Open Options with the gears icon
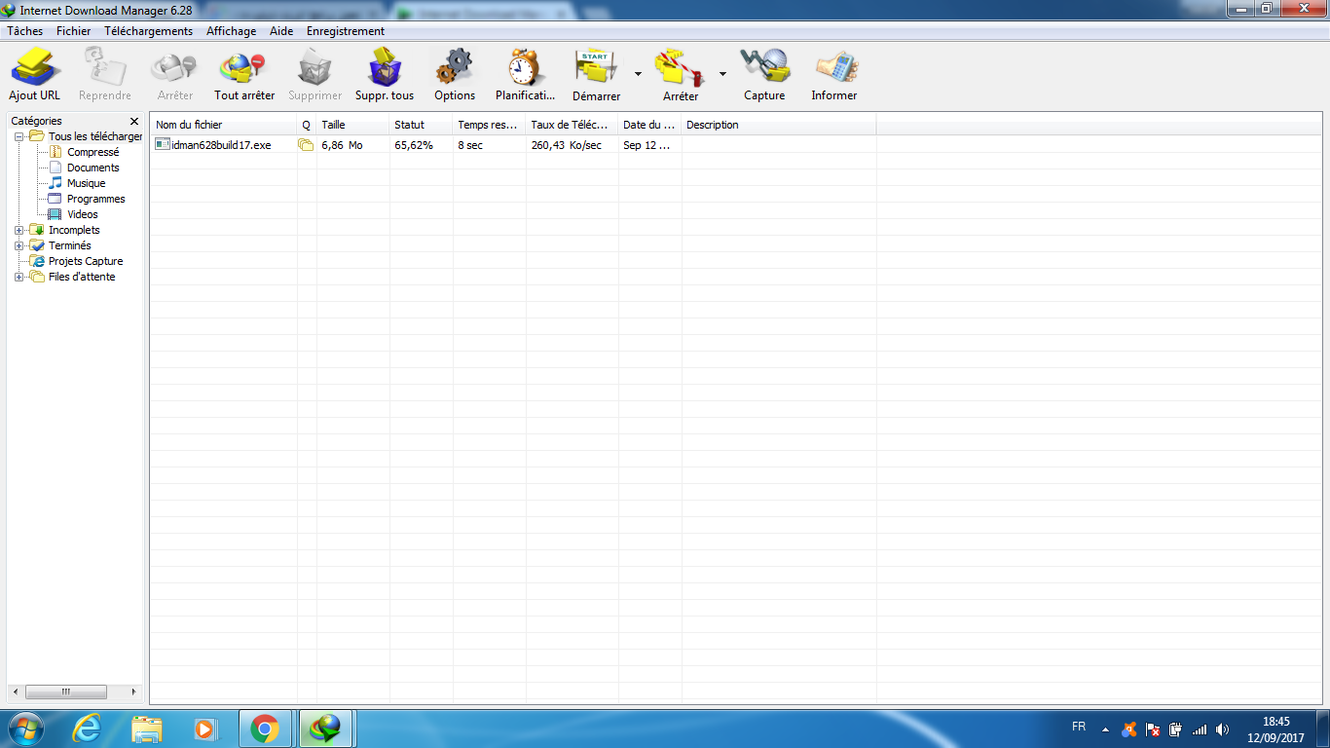1330x748 pixels. pos(455,67)
